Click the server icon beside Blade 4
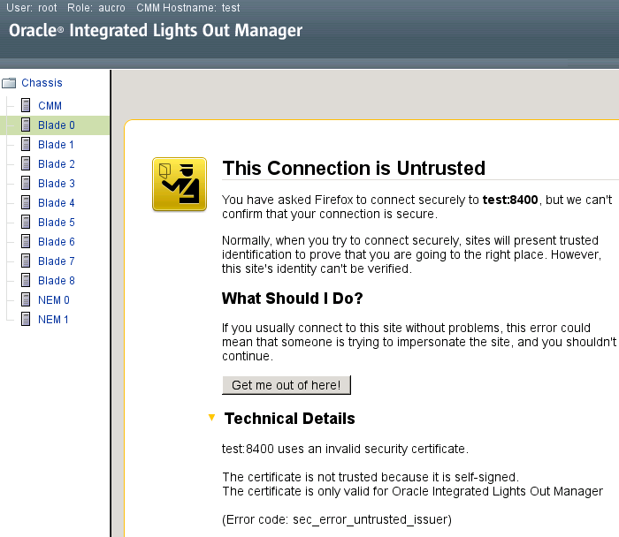 point(26,202)
